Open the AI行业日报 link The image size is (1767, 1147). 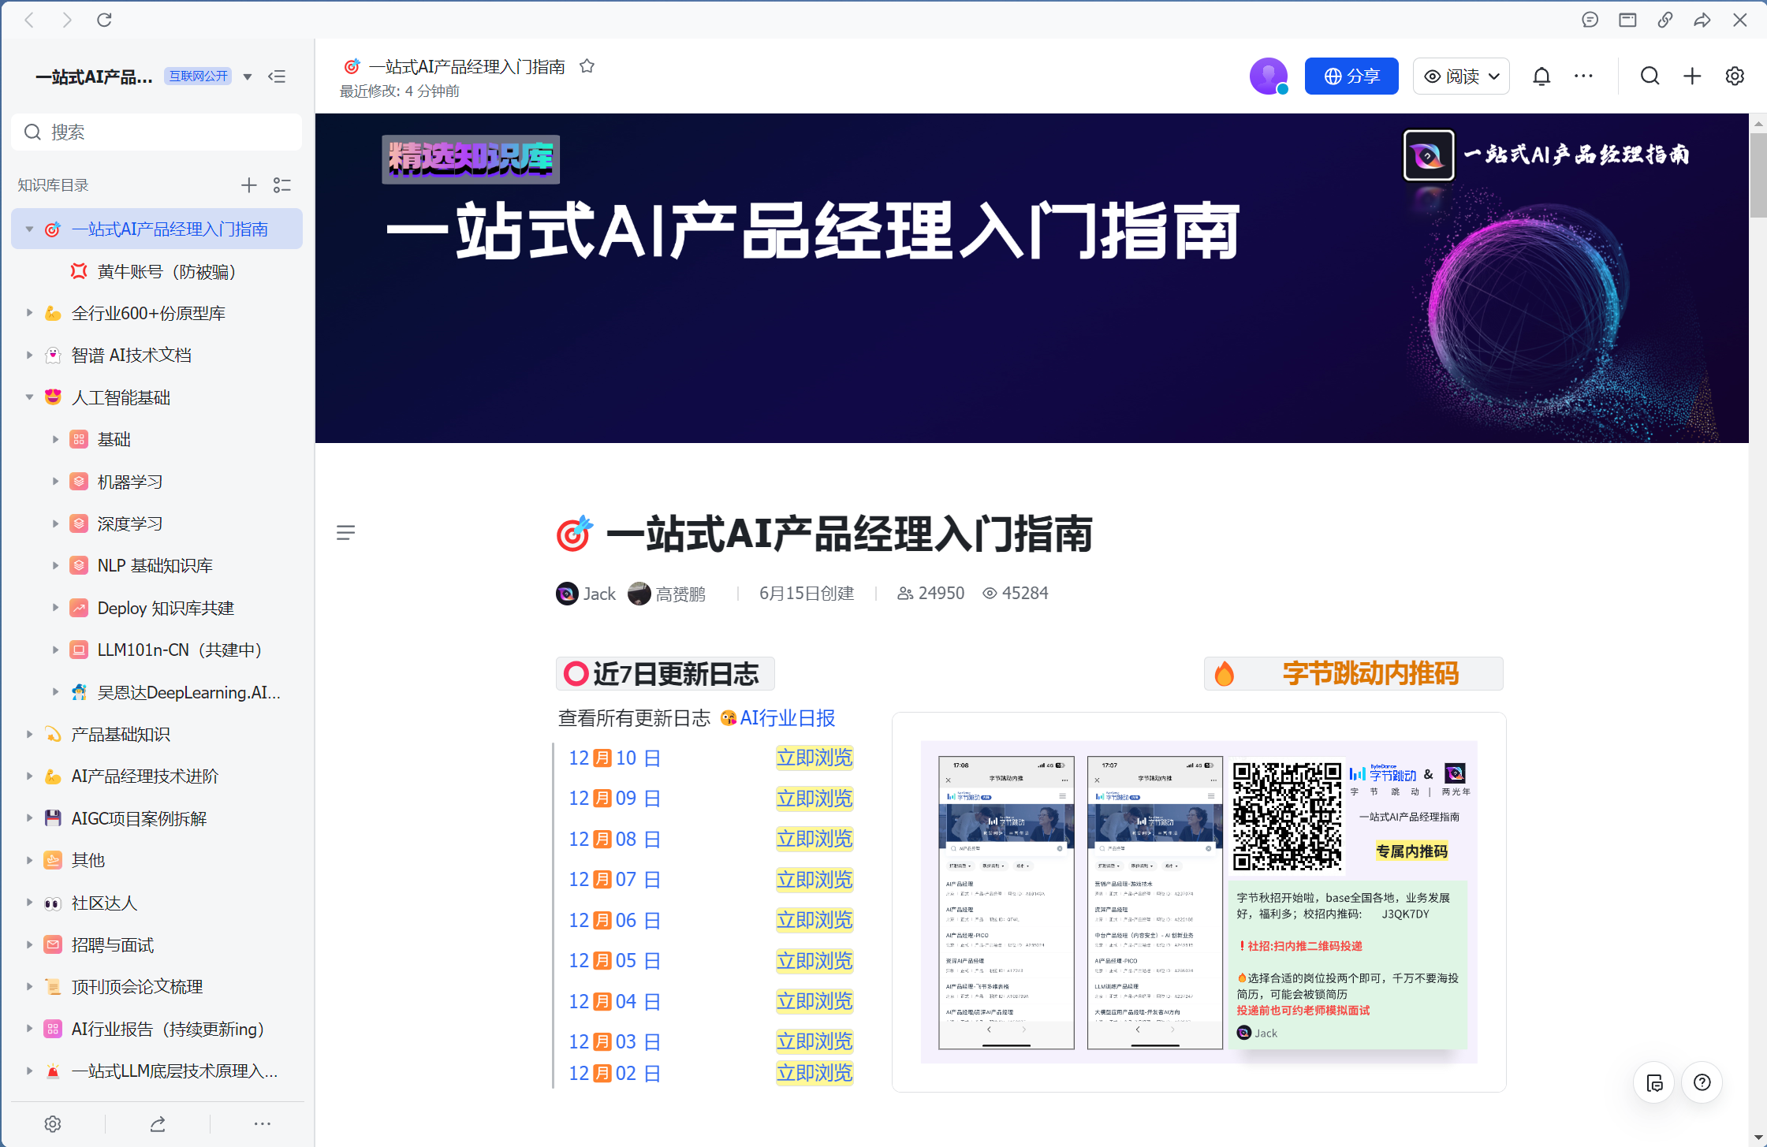pos(786,718)
